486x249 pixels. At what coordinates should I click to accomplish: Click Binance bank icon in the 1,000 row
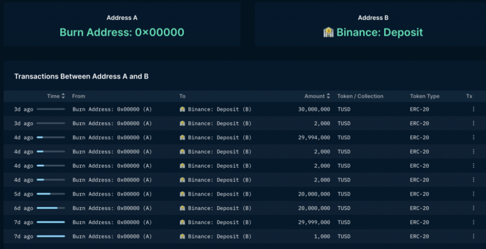[x=182, y=236]
